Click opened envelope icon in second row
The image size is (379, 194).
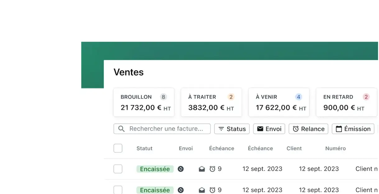pos(202,190)
